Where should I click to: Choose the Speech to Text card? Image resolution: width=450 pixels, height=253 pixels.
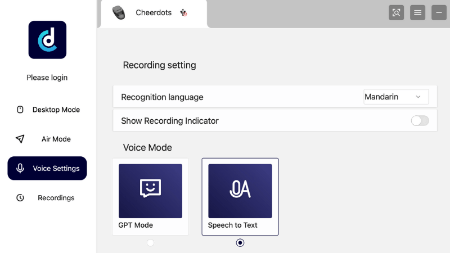(240, 197)
